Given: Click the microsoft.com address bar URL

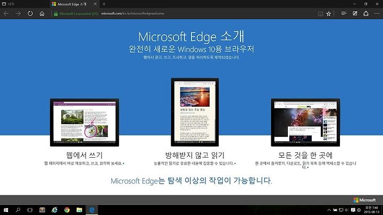Looking at the screenshot, I should coord(132,14).
